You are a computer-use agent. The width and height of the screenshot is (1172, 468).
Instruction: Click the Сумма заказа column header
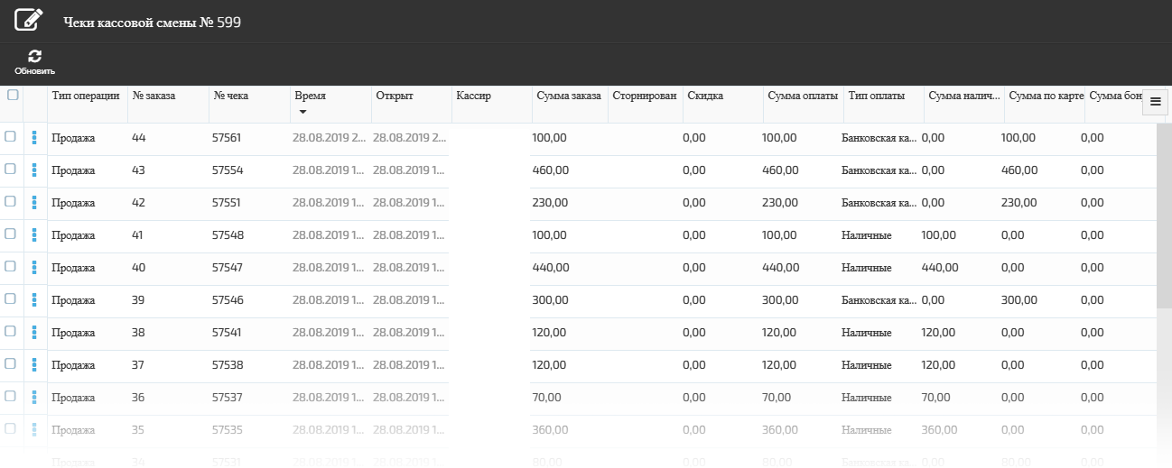568,96
